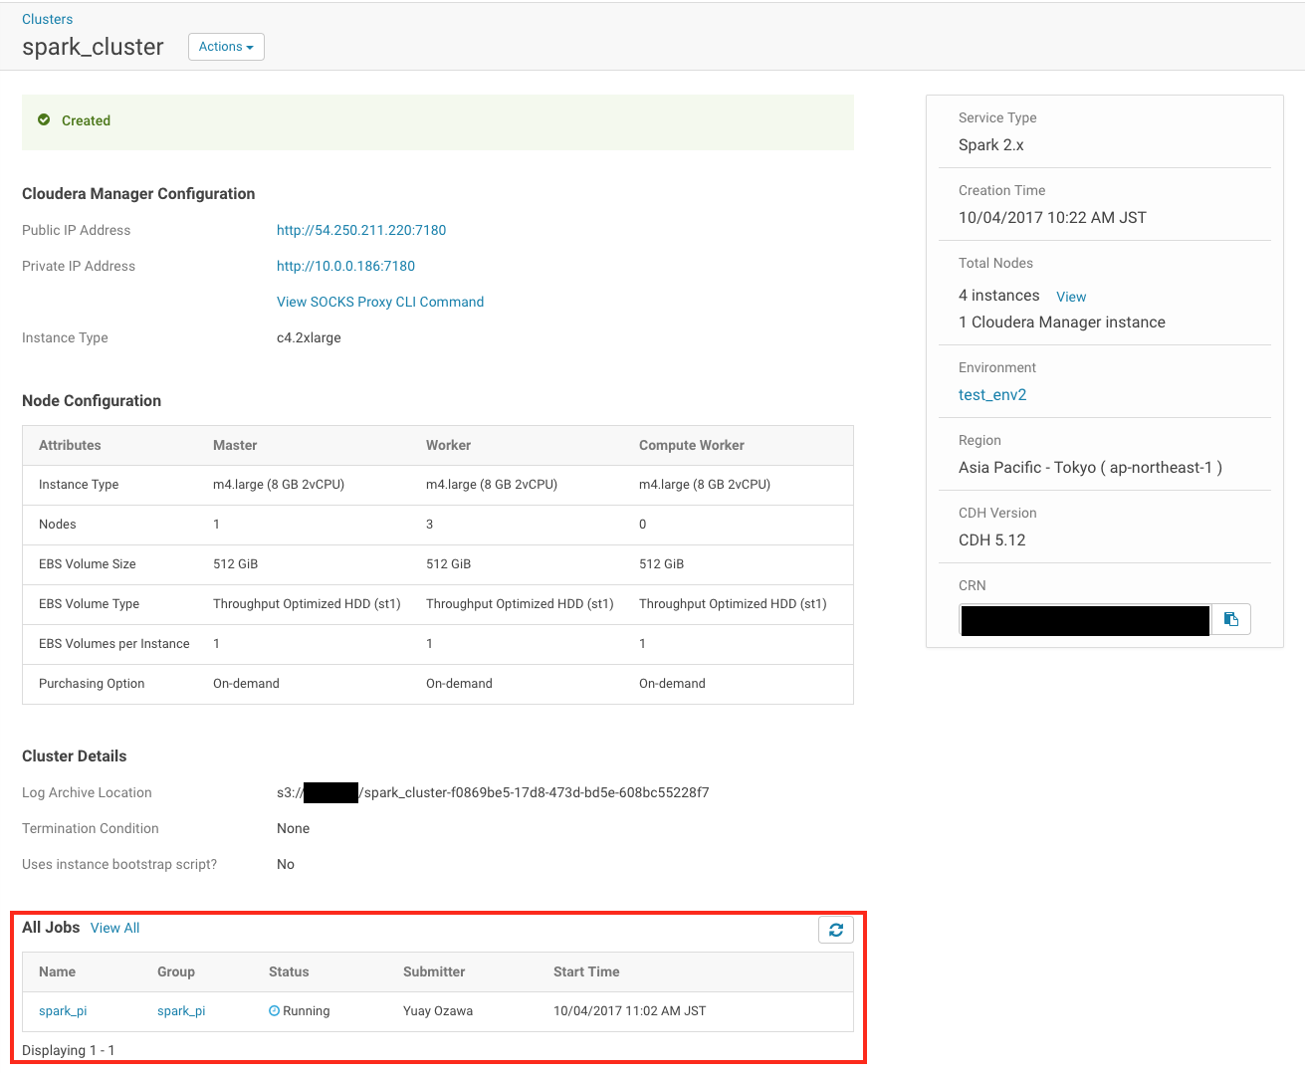Select the Start Time column header
The width and height of the screenshot is (1305, 1073).
[585, 971]
